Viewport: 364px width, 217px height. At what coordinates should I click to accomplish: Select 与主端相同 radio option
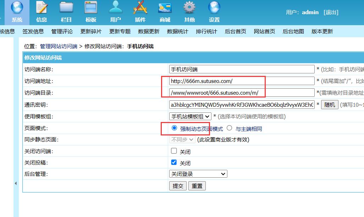[x=230, y=128]
